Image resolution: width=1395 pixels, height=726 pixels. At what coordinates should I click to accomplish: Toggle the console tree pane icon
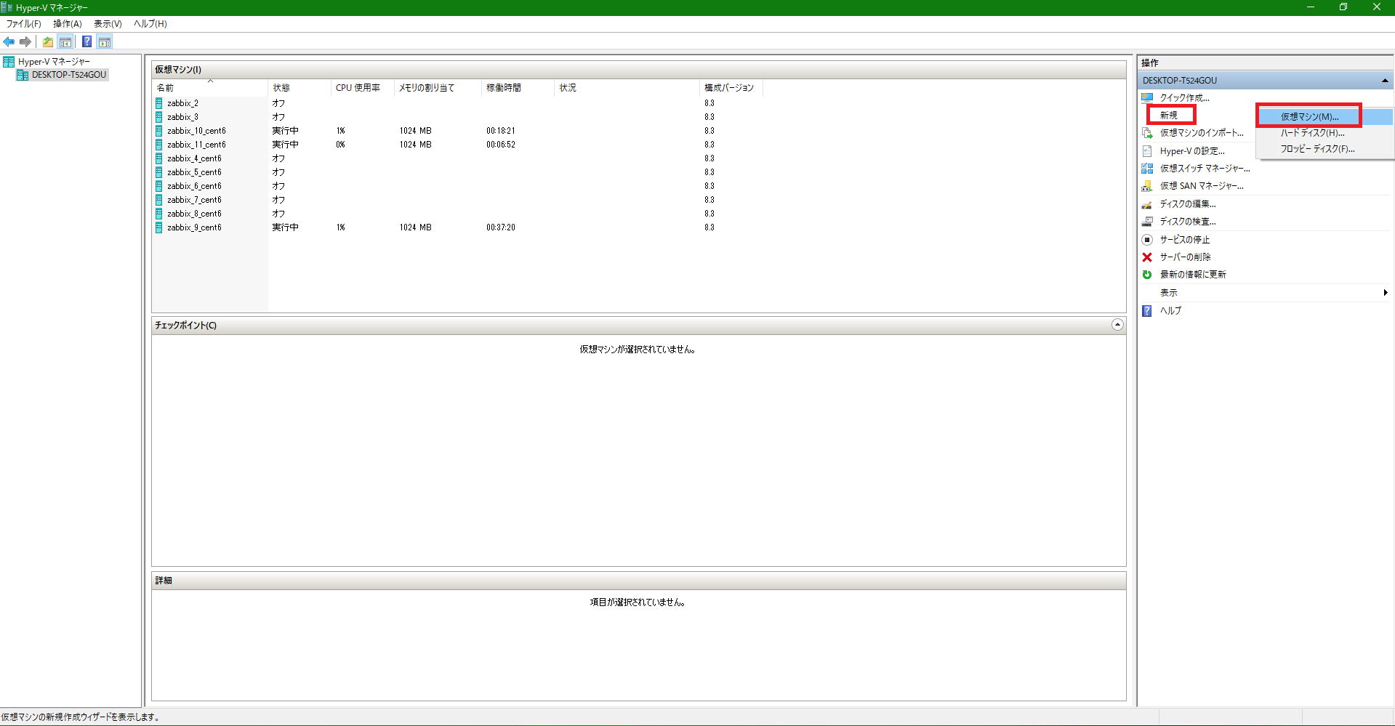click(x=65, y=41)
